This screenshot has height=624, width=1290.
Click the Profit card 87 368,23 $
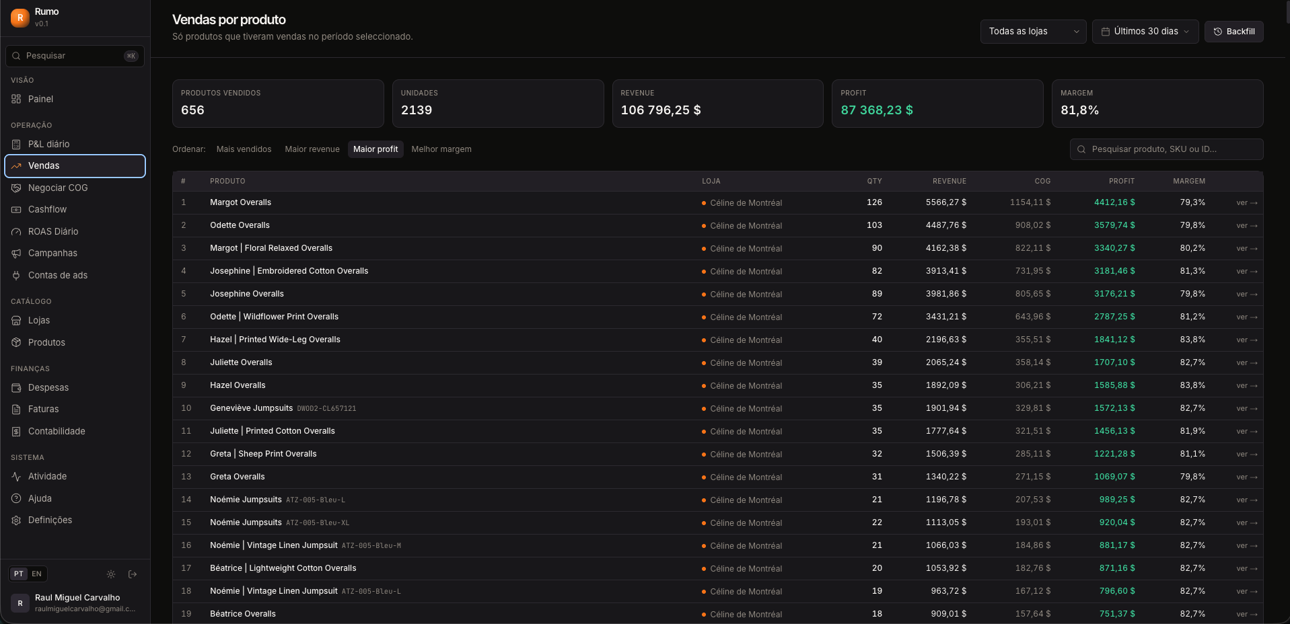(937, 104)
